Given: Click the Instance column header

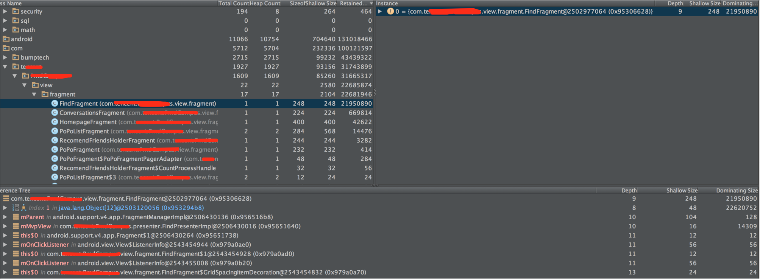Looking at the screenshot, I should (387, 3).
